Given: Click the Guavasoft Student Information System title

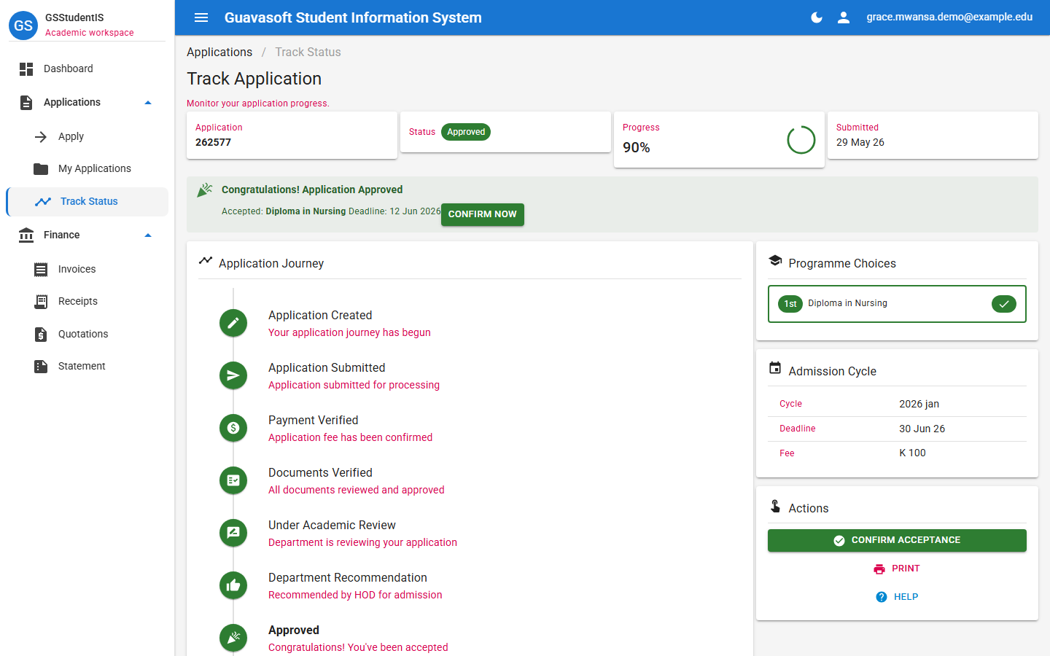Looking at the screenshot, I should point(353,17).
